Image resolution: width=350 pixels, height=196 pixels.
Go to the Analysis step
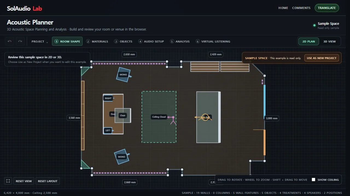(x=180, y=41)
